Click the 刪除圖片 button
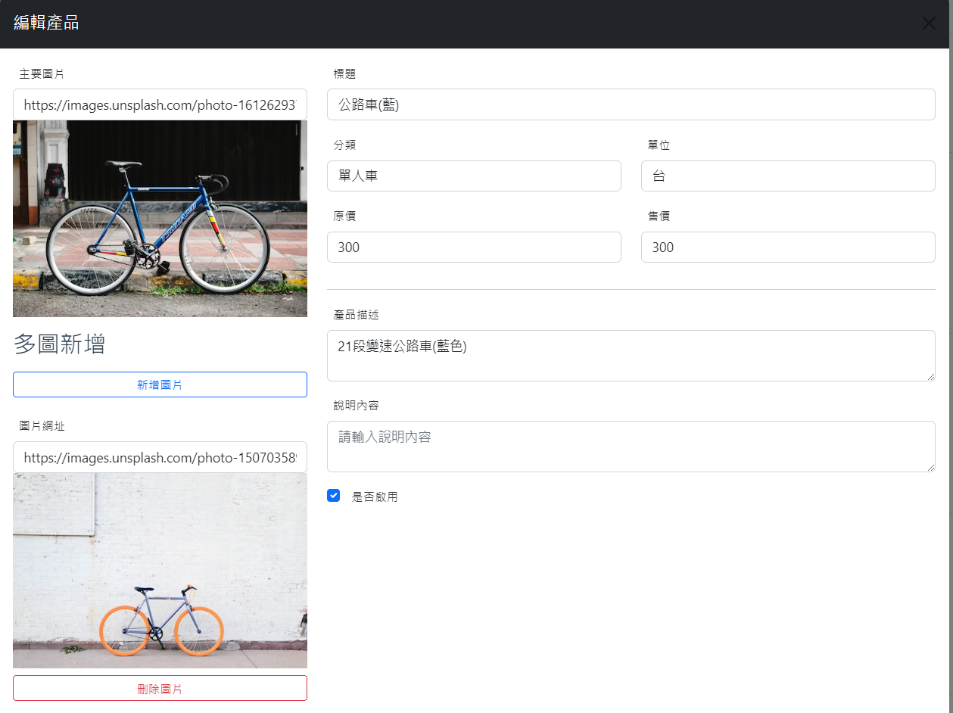Viewport: 953px width, 713px height. 160,688
